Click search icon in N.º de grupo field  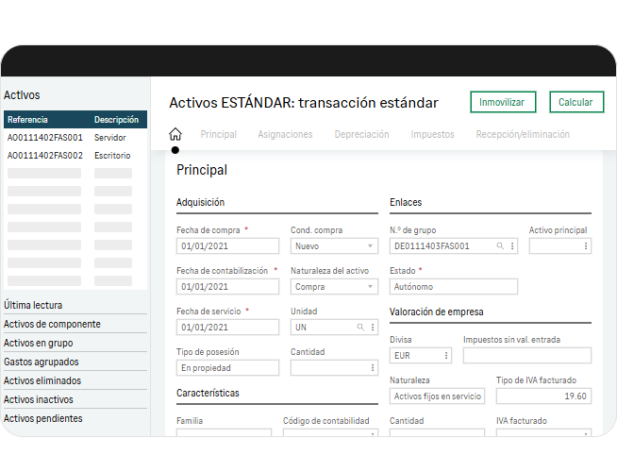pos(500,246)
